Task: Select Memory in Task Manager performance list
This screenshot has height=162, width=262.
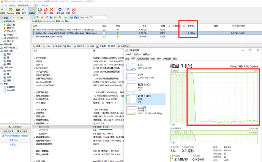Action: point(145,77)
